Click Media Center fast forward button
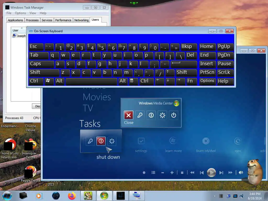This screenshot has height=201, width=268. pos(230,173)
